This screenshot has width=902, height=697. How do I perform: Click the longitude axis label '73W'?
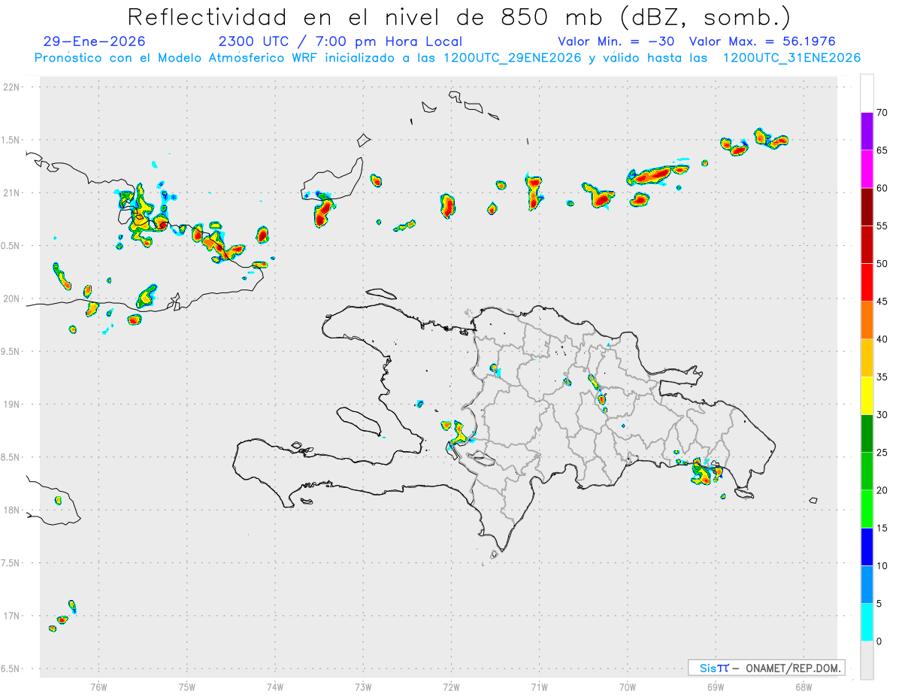coord(363,687)
